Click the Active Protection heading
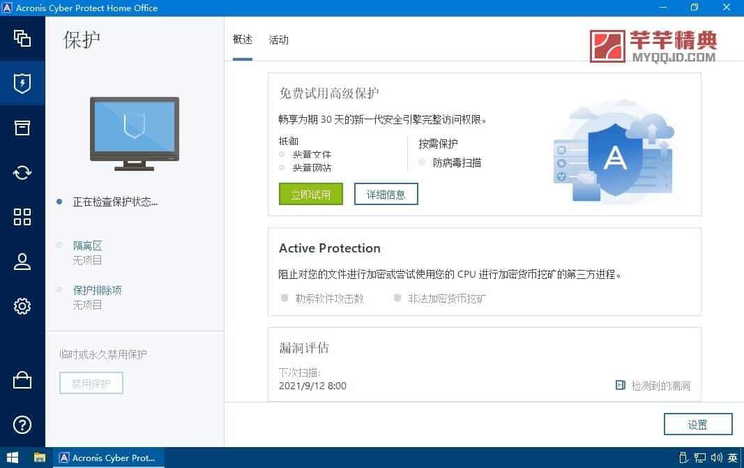Screen dimensions: 744x468 pyautogui.click(x=330, y=248)
